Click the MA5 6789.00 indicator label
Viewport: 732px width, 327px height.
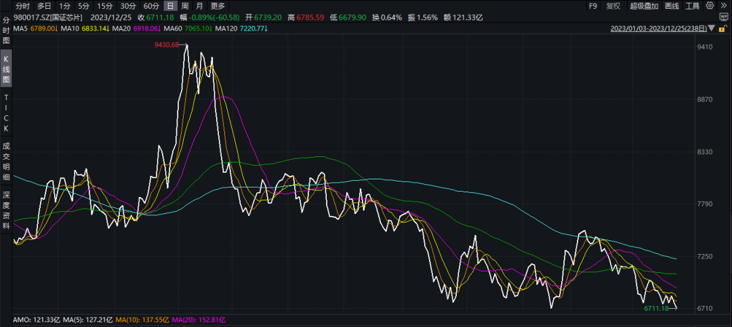[x=35, y=28]
